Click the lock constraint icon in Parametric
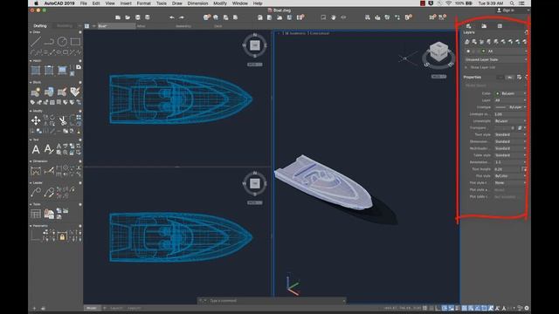Viewport: 559px width, 314px height. (x=62, y=236)
